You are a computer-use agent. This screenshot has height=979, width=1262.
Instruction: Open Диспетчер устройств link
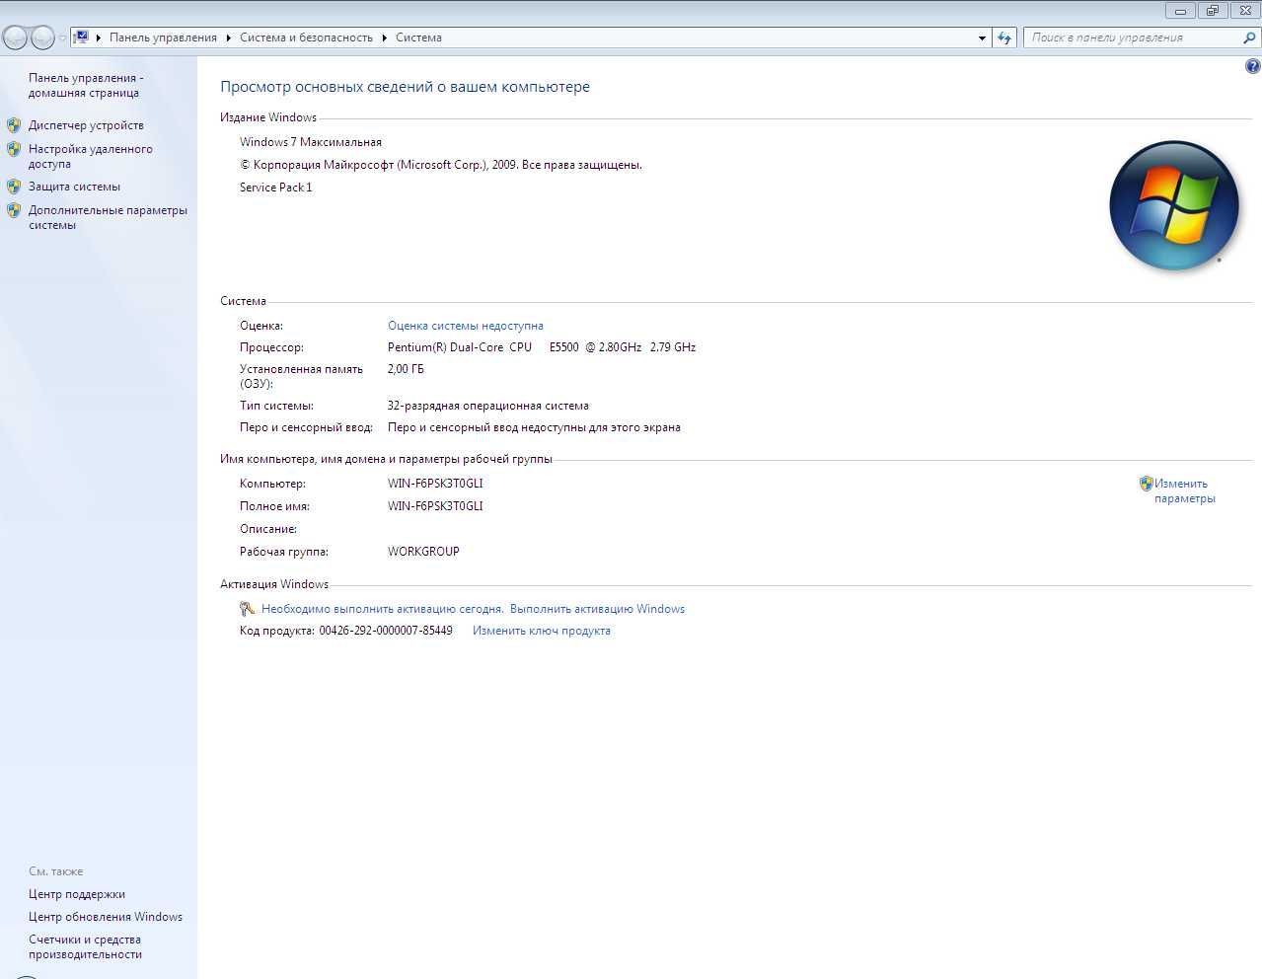(86, 125)
